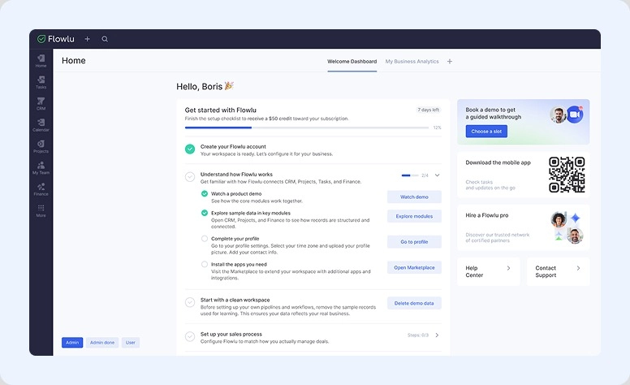Select the User view button

(x=130, y=343)
